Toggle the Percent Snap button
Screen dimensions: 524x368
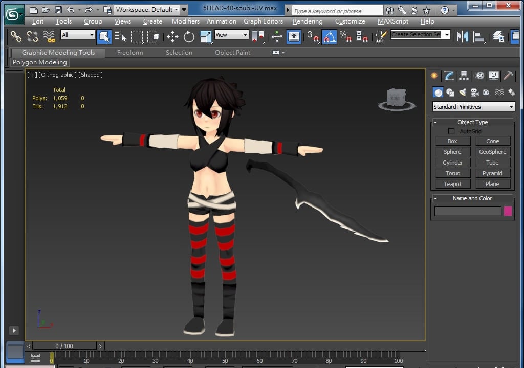pos(345,36)
